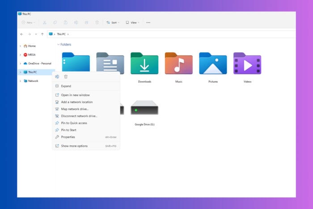Screen dimensions: 313x209
Task: Choose Add a network location
Action: 86,102
